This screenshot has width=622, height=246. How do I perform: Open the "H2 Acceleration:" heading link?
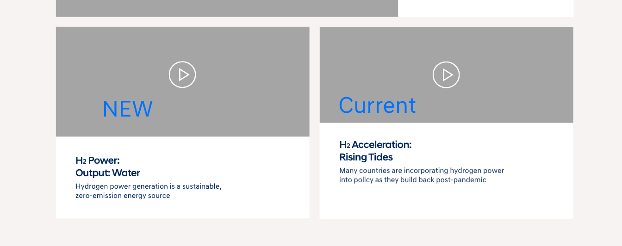pos(375,145)
